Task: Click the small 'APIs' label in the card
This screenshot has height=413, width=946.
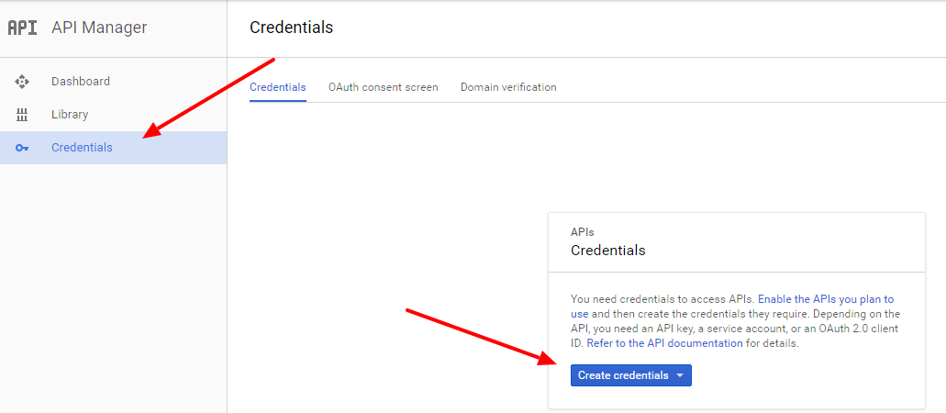Action: coord(583,232)
